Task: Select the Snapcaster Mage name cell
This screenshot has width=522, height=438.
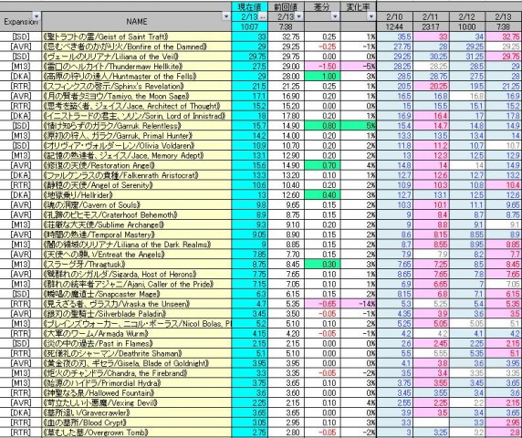Action: coord(137,294)
